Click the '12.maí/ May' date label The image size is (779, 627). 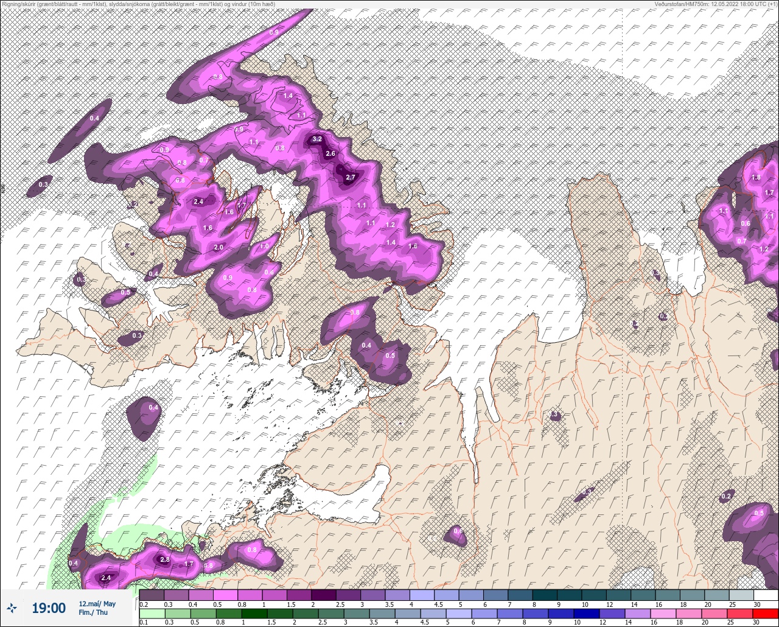(x=97, y=604)
